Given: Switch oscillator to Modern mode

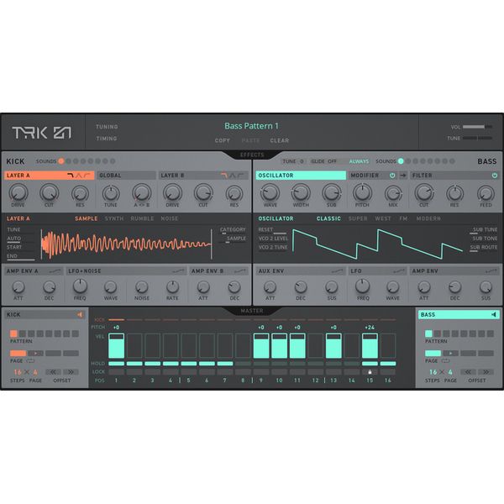Looking at the screenshot, I should point(428,218).
